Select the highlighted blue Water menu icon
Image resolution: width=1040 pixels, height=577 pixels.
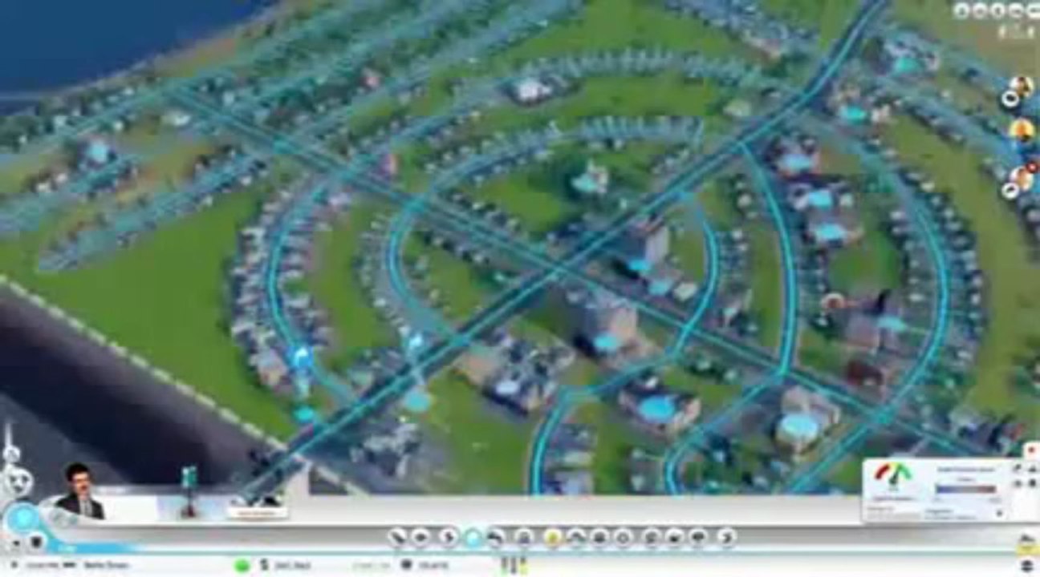473,538
